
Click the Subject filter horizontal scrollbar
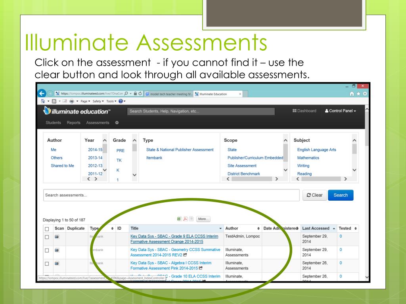(321, 179)
